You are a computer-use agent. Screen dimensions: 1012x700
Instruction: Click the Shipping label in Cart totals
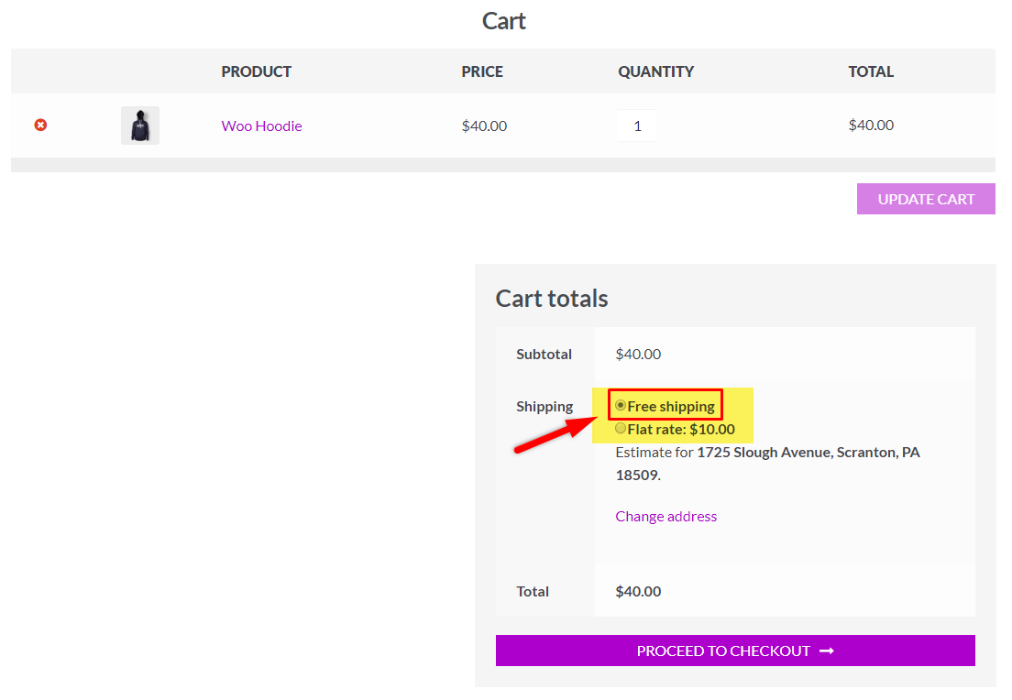click(x=544, y=406)
